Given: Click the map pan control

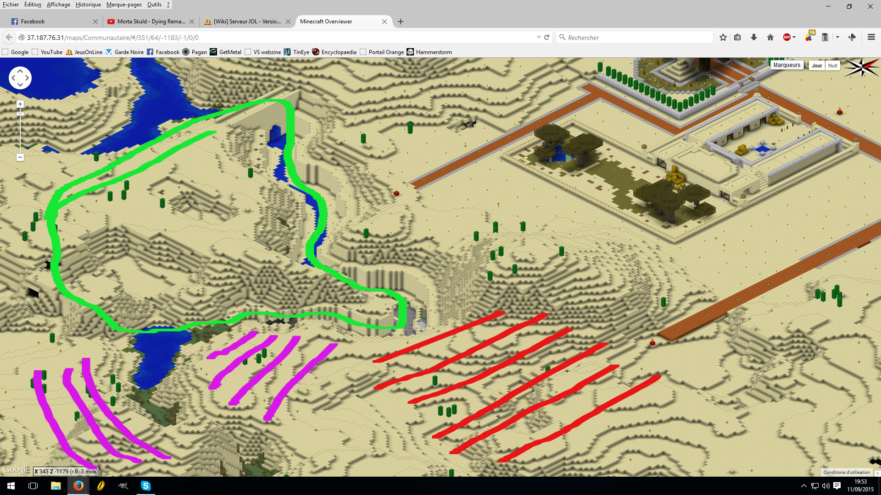Looking at the screenshot, I should [x=20, y=78].
